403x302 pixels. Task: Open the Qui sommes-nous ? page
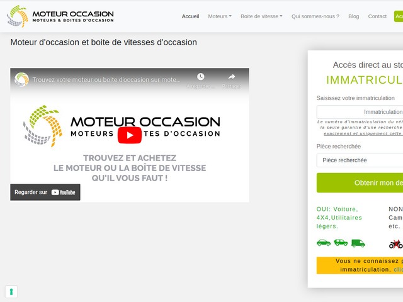[315, 16]
